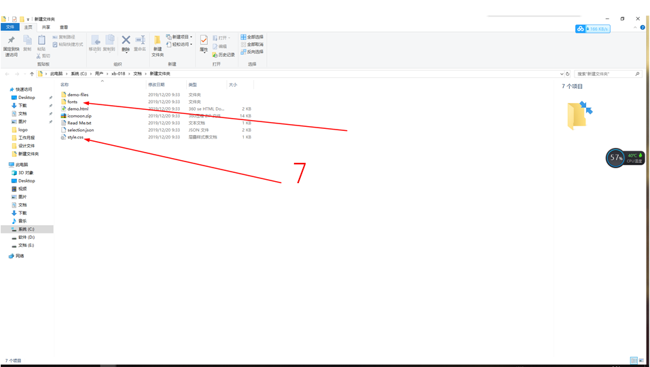This screenshot has height=367, width=650.
Task: Click the 剪切 scissors button
Action: [x=43, y=56]
